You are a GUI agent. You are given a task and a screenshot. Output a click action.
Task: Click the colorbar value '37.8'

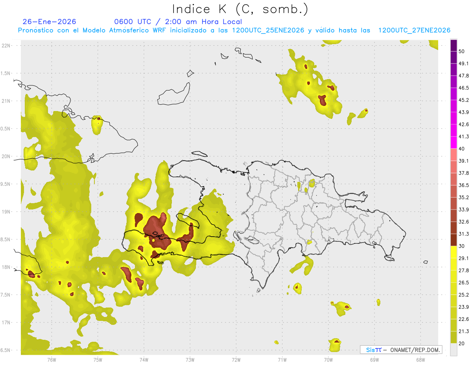click(464, 173)
